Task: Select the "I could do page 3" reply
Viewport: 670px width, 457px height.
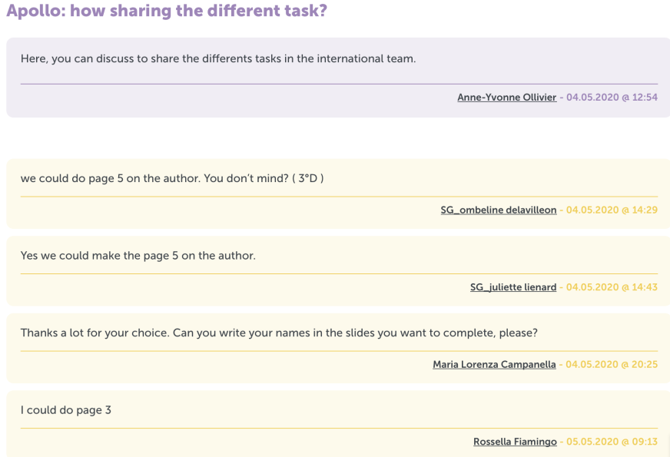Action: point(66,410)
